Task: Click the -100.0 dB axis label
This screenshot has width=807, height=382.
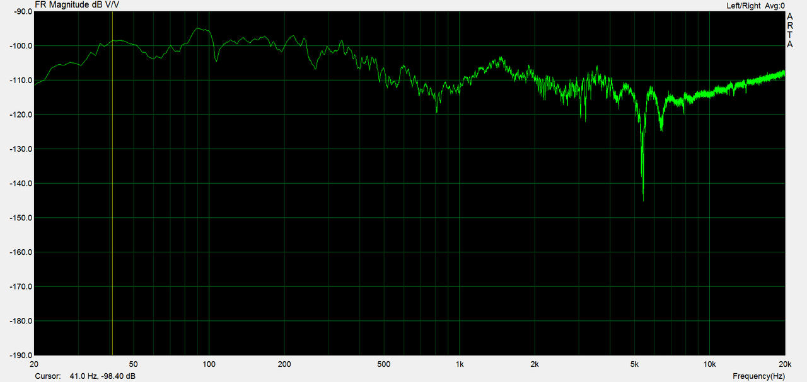Action: tap(17, 46)
